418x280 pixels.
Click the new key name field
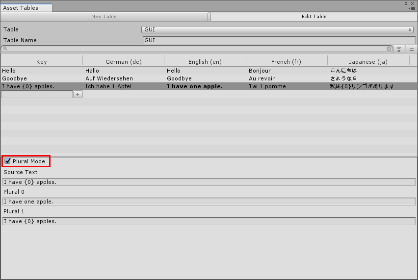(37, 94)
